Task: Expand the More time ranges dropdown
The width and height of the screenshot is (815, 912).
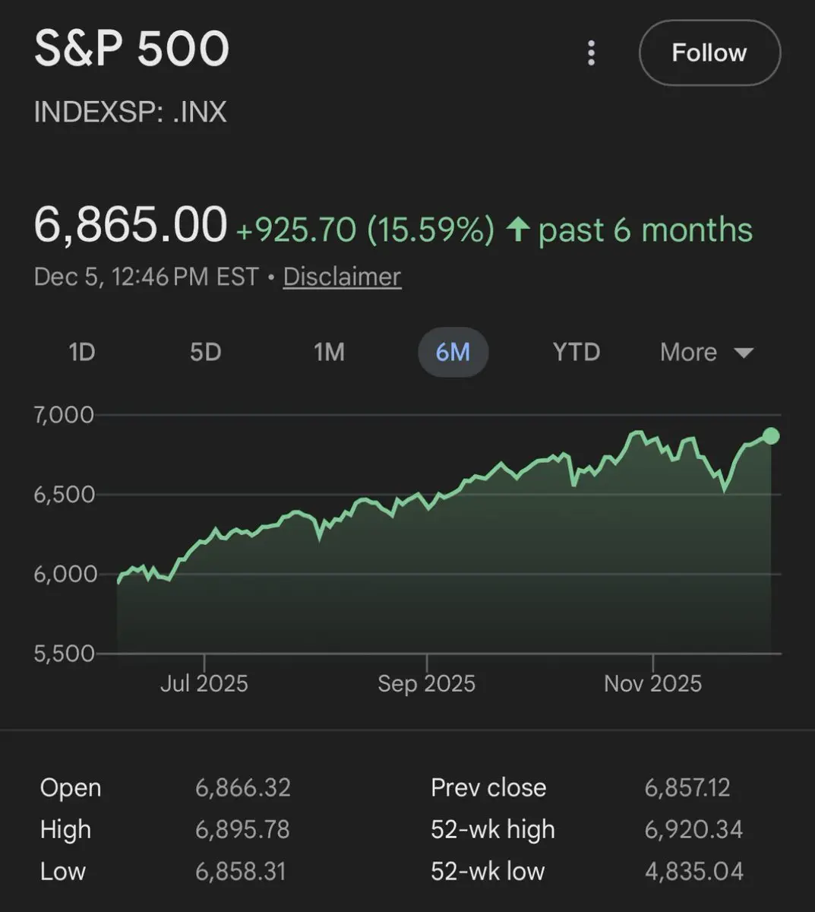Action: (x=689, y=353)
